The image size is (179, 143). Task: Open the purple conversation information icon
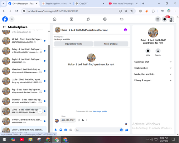click(125, 30)
